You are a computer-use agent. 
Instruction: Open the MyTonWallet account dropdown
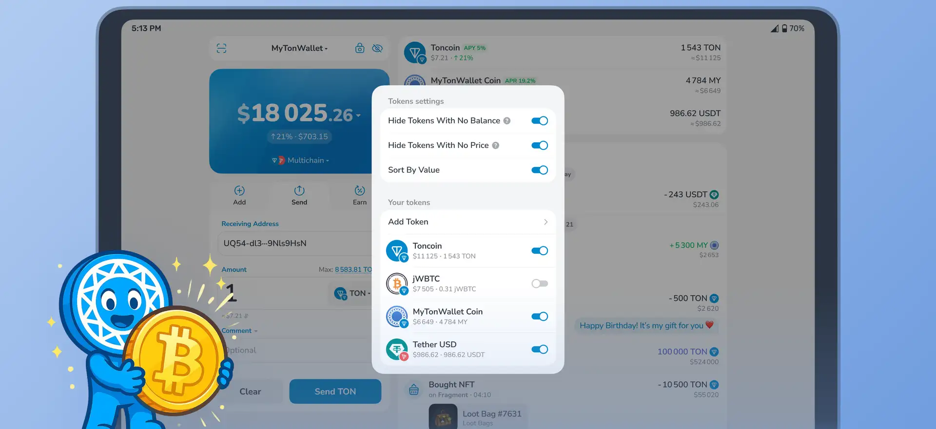299,48
